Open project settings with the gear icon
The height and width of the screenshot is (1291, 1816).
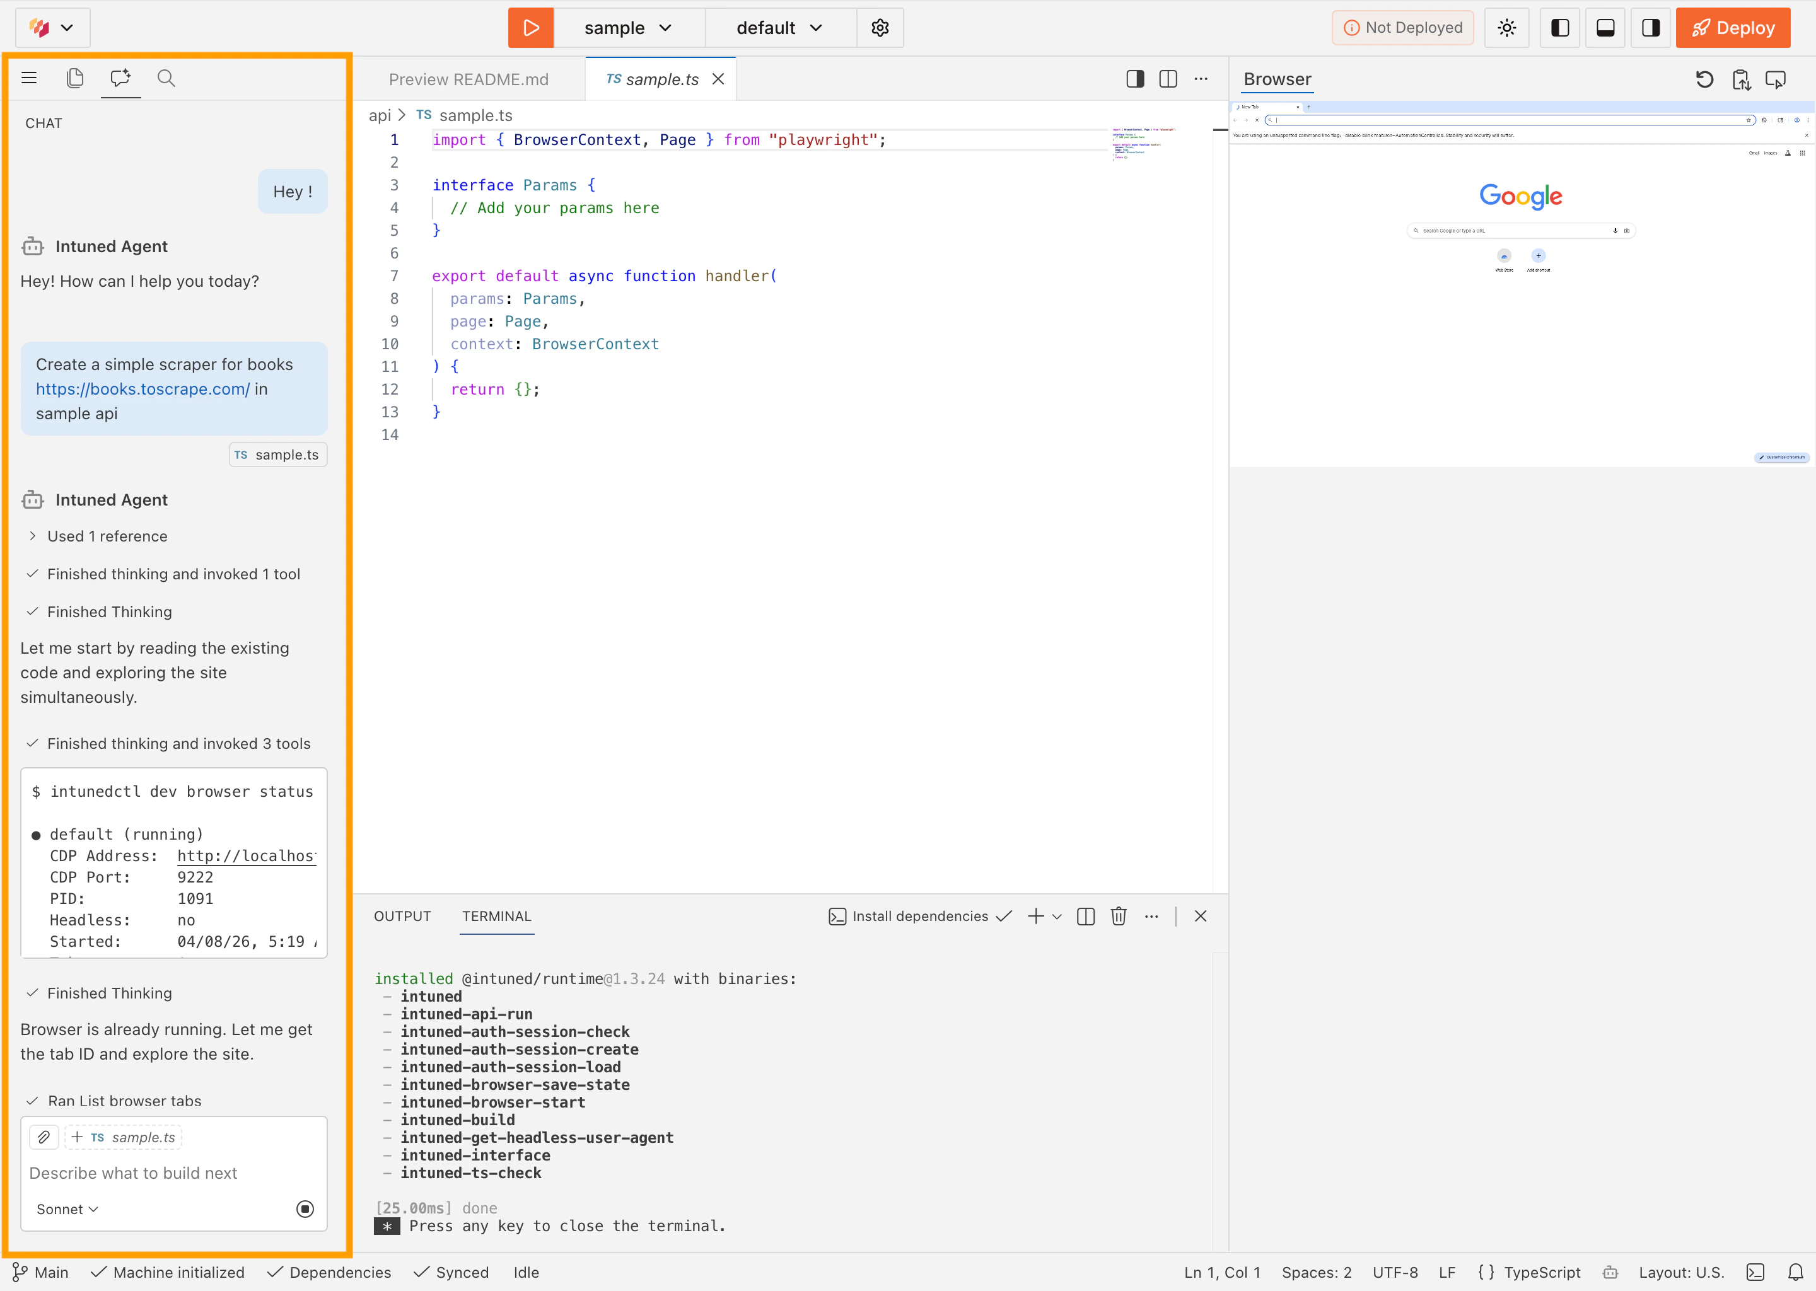tap(880, 27)
